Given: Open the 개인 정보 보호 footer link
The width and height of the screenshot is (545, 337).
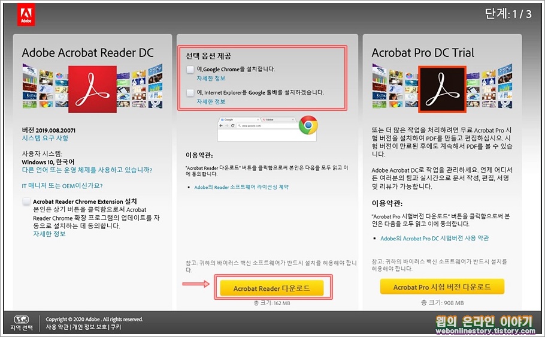Looking at the screenshot, I should [x=89, y=327].
